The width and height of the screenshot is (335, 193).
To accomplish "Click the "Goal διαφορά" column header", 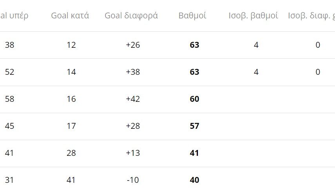I will (131, 16).
